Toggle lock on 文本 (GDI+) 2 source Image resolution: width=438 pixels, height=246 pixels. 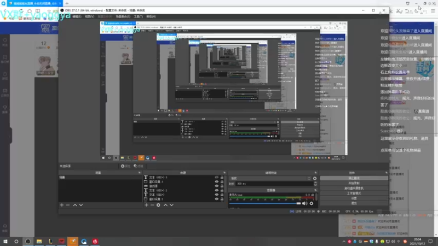[x=222, y=190]
